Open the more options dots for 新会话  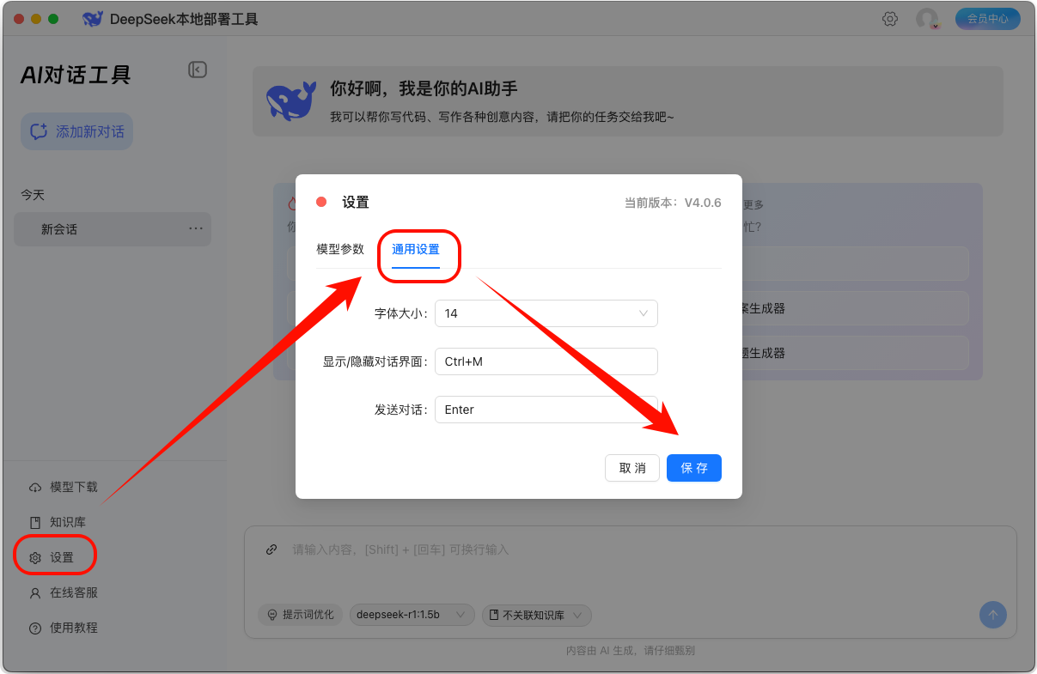pos(196,228)
